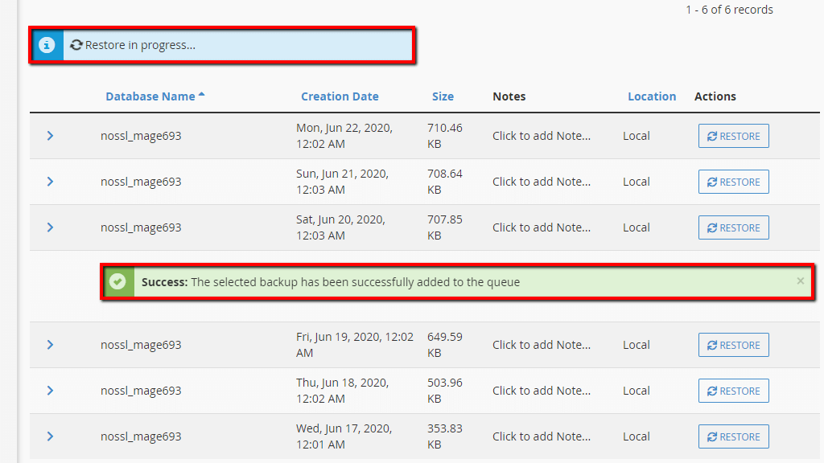Select the 710.46 KB size cell

coord(444,136)
